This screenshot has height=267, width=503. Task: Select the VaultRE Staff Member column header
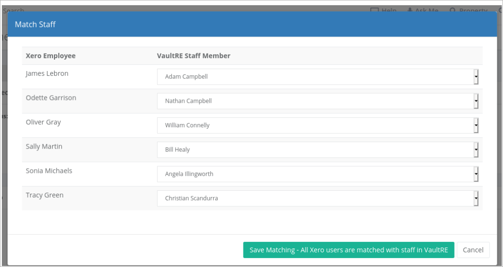[194, 56]
